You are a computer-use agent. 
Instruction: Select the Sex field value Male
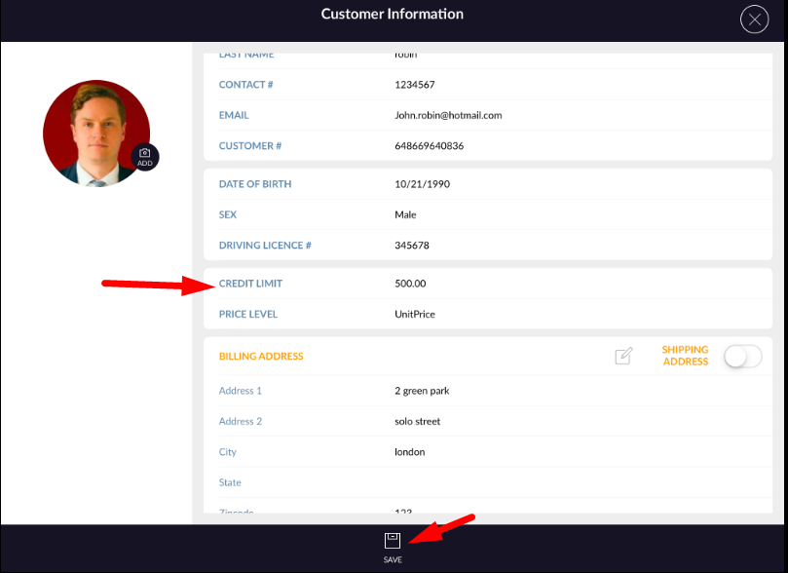tap(405, 214)
